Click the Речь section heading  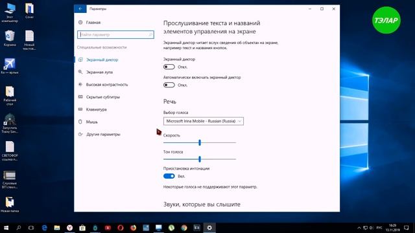[170, 102]
